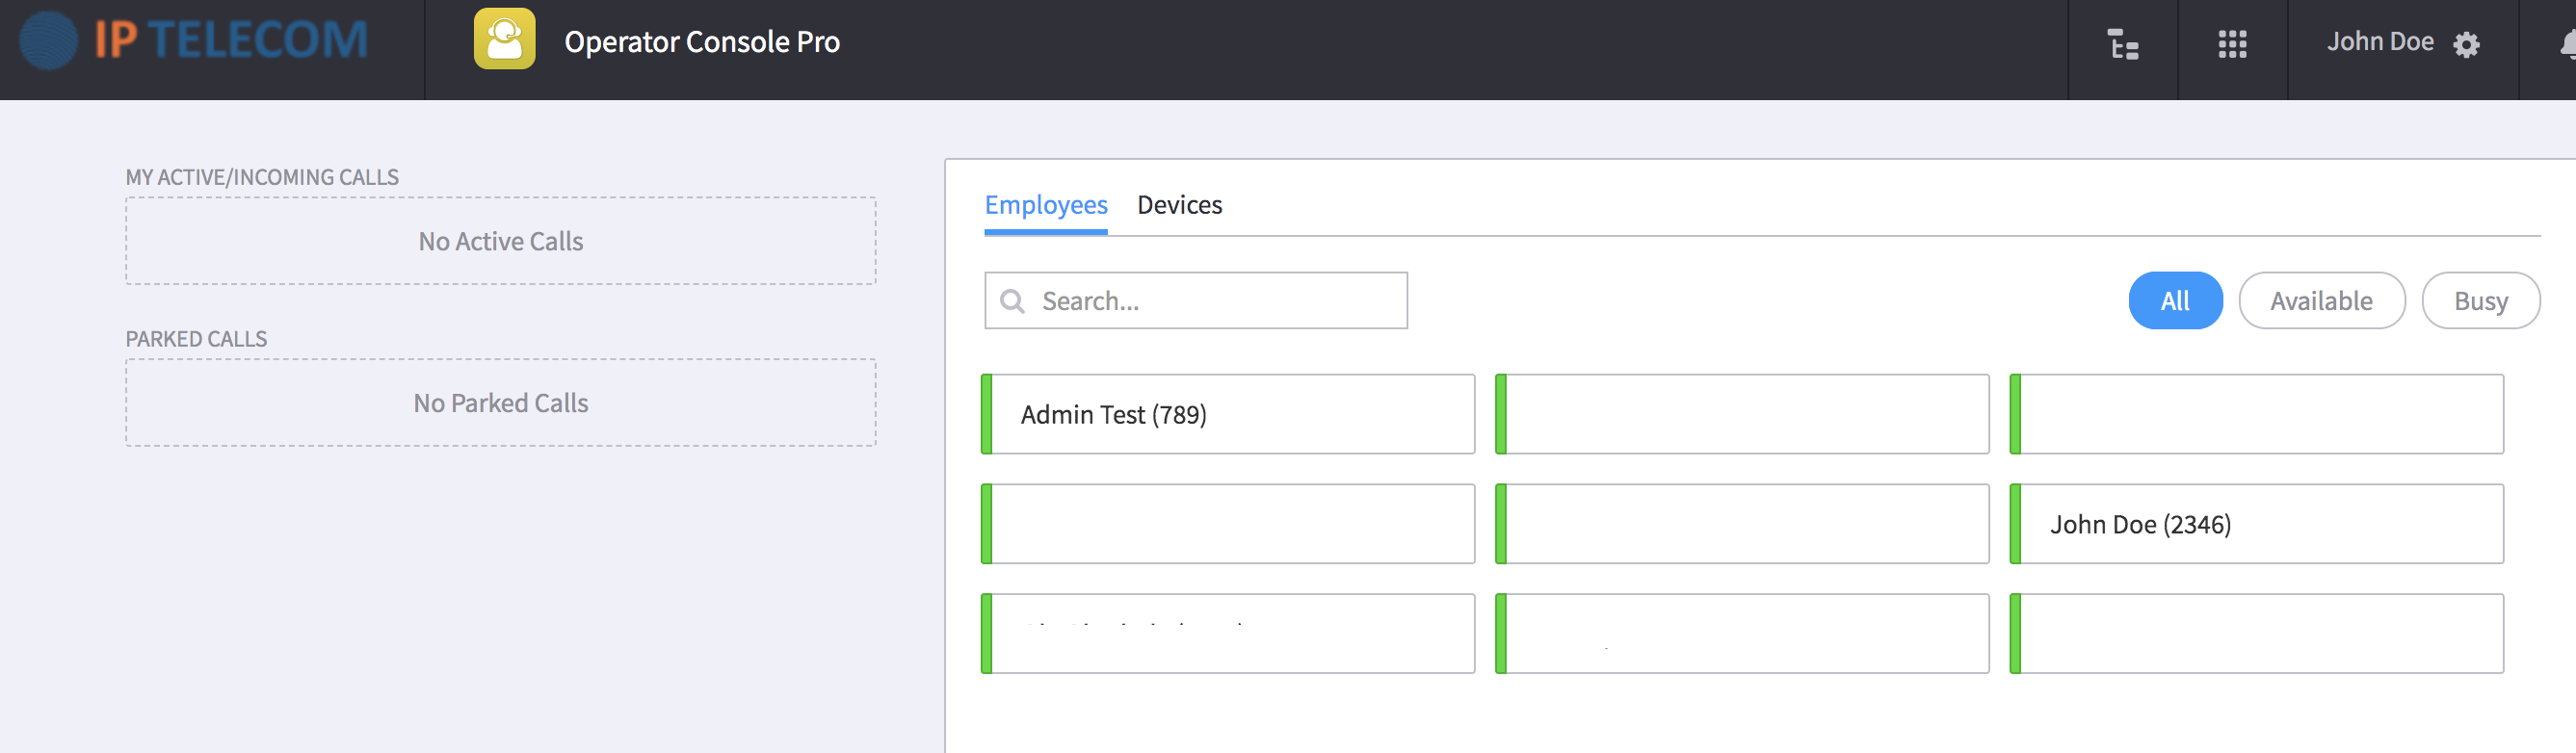Click the Operator Console Pro headset icon

(504, 39)
